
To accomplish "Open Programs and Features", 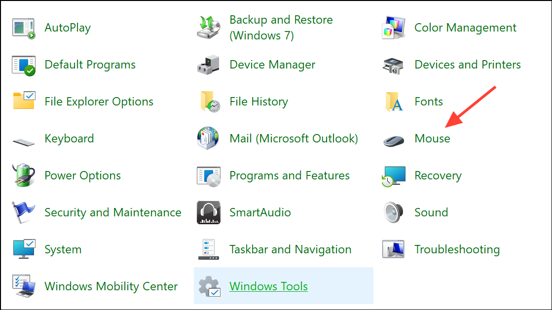I will tap(290, 175).
